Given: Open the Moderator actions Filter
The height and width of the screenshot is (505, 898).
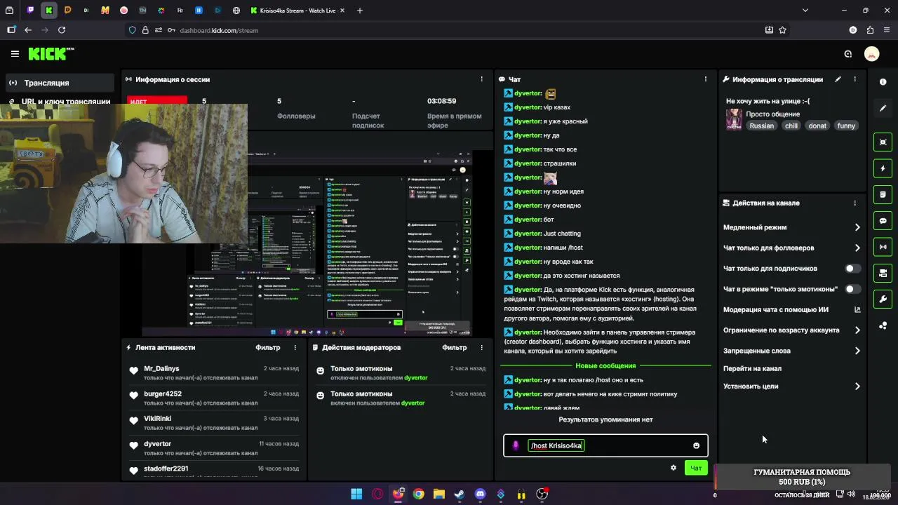Looking at the screenshot, I should click(455, 347).
